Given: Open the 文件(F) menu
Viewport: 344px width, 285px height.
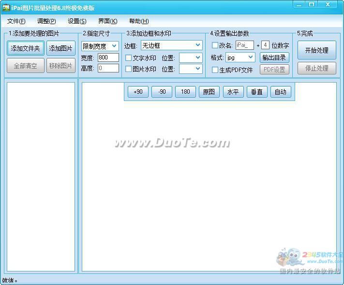Looking at the screenshot, I should tap(16, 21).
